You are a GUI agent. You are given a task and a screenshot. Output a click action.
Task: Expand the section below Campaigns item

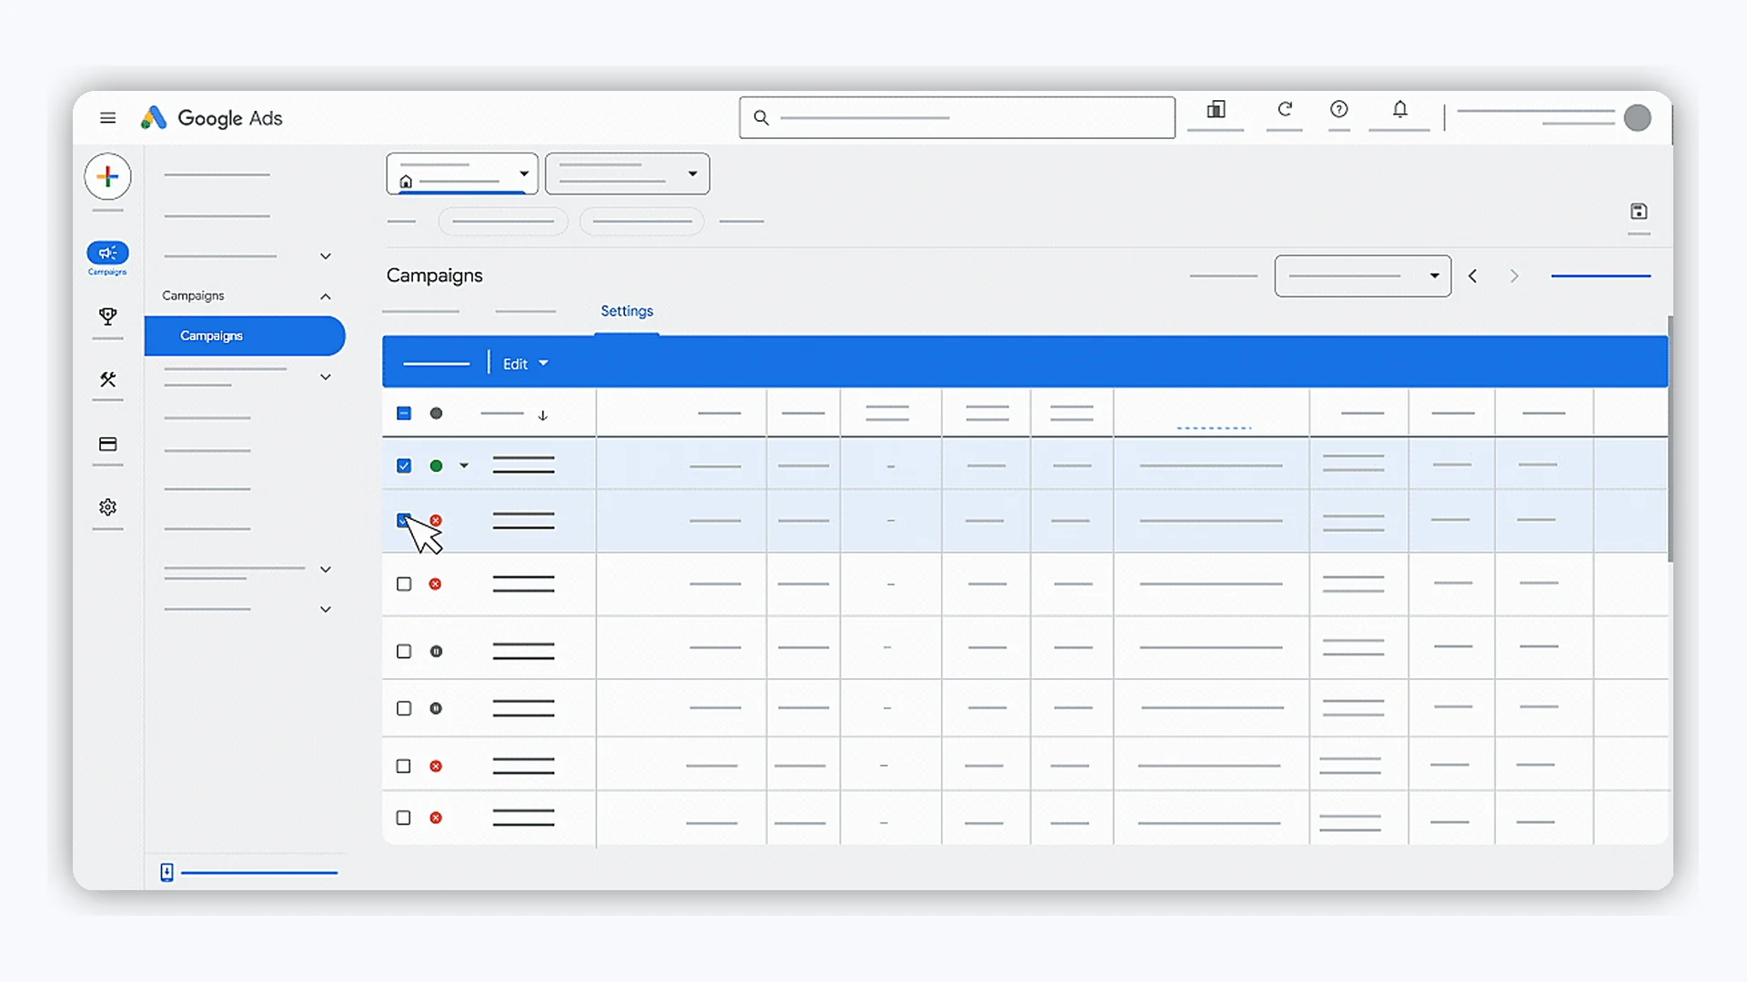coord(326,376)
